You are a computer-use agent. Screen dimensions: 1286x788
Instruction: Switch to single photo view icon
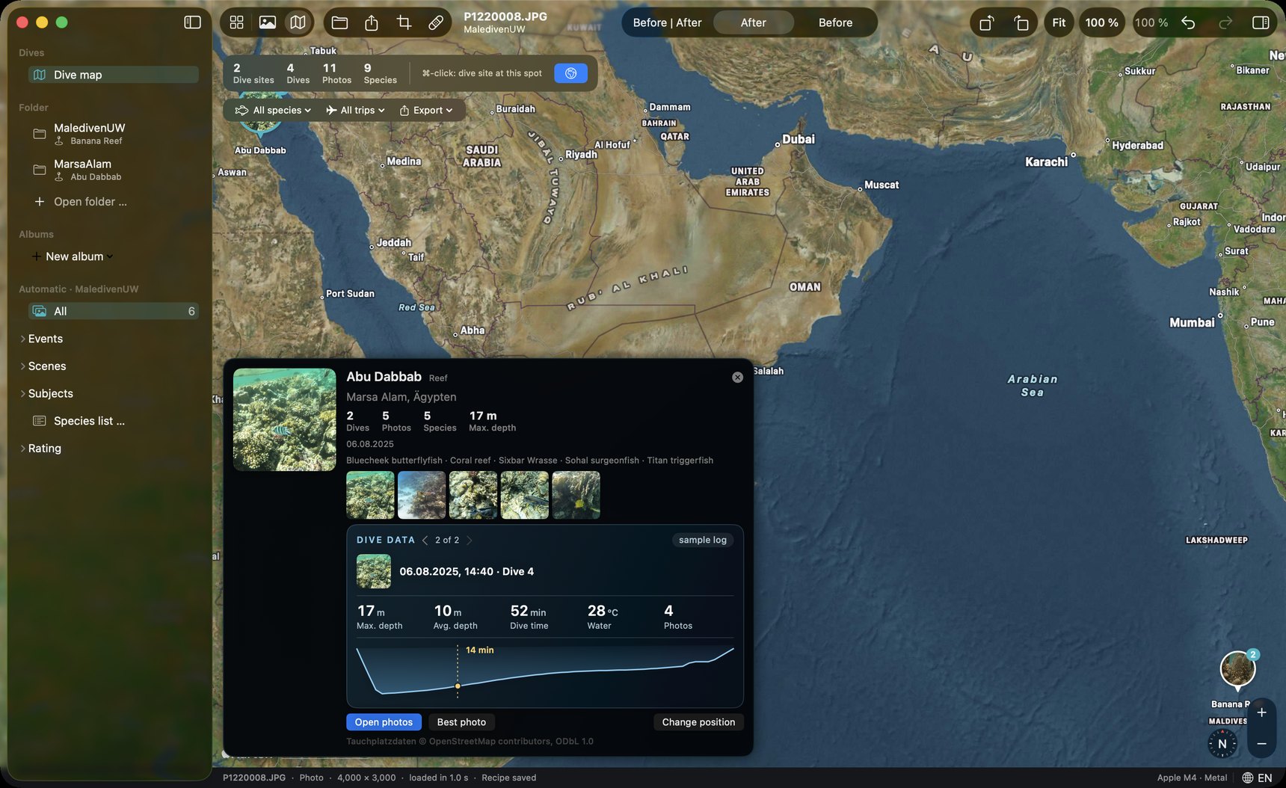tap(267, 22)
